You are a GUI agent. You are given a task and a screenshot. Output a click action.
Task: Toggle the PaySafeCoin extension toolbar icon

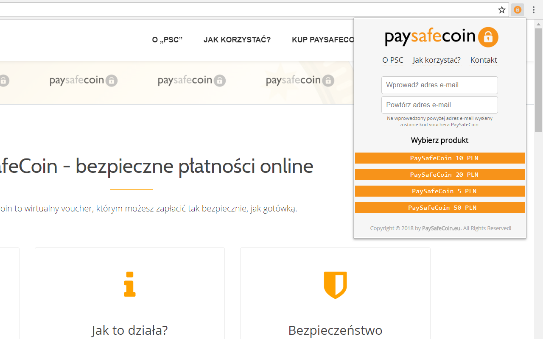coord(518,10)
